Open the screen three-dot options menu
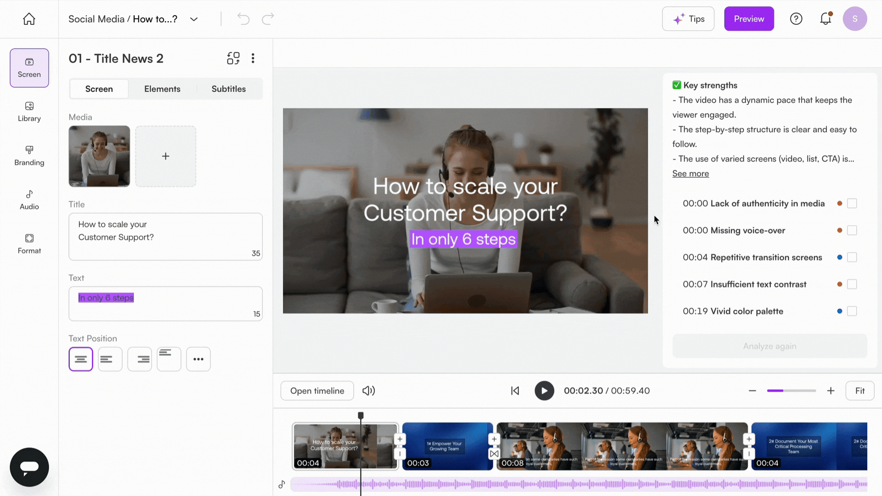 [x=253, y=58]
